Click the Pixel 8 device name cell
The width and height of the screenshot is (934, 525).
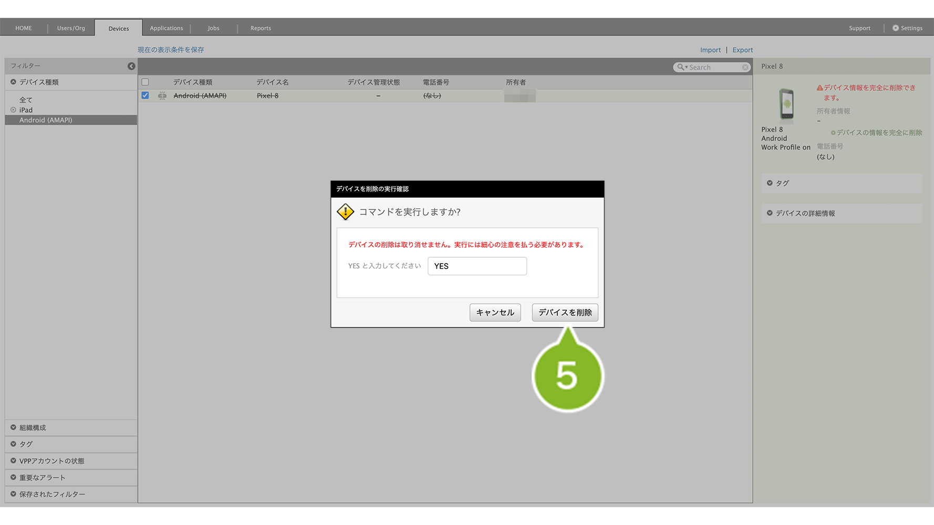267,96
